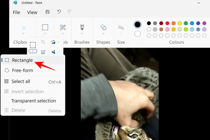The image size is (210, 140).
Task: Collapse the selection menu with up chevron
Action: click(x=33, y=51)
